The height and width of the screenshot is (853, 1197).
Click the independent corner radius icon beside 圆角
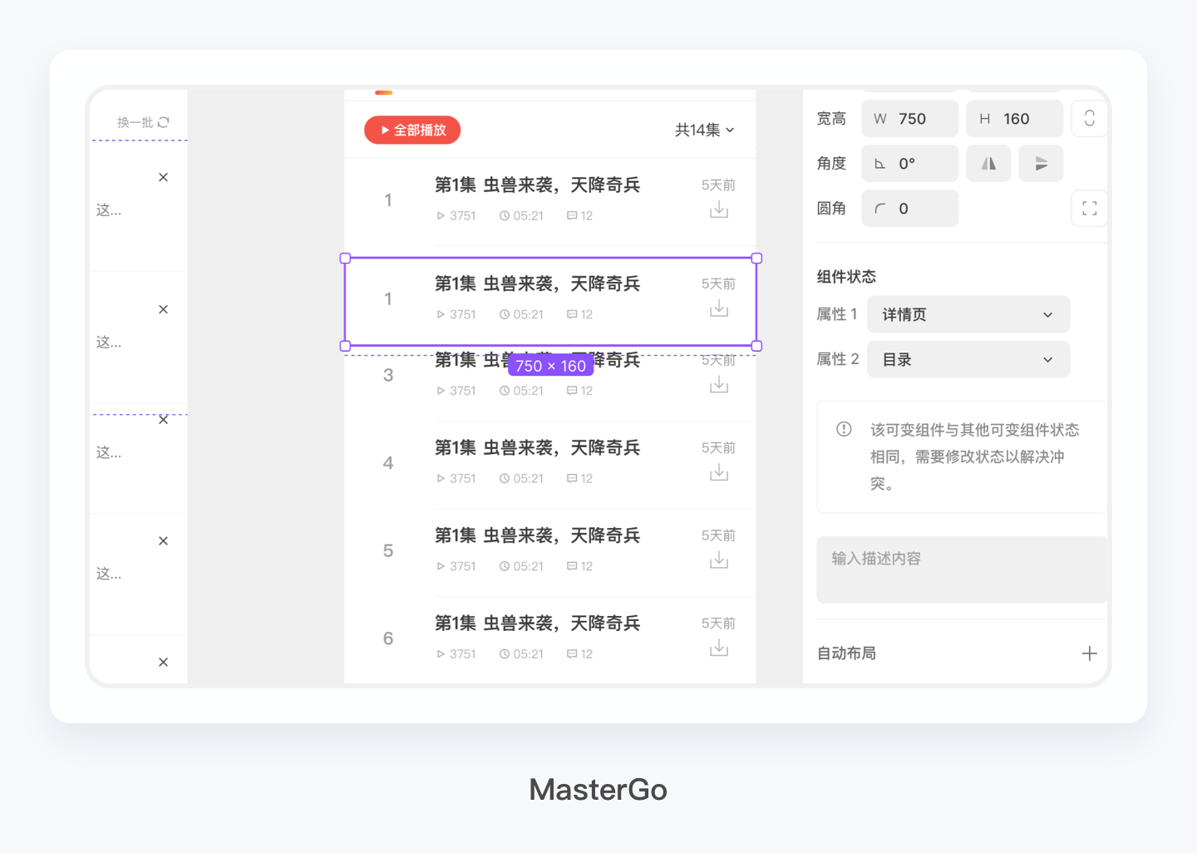click(1089, 208)
